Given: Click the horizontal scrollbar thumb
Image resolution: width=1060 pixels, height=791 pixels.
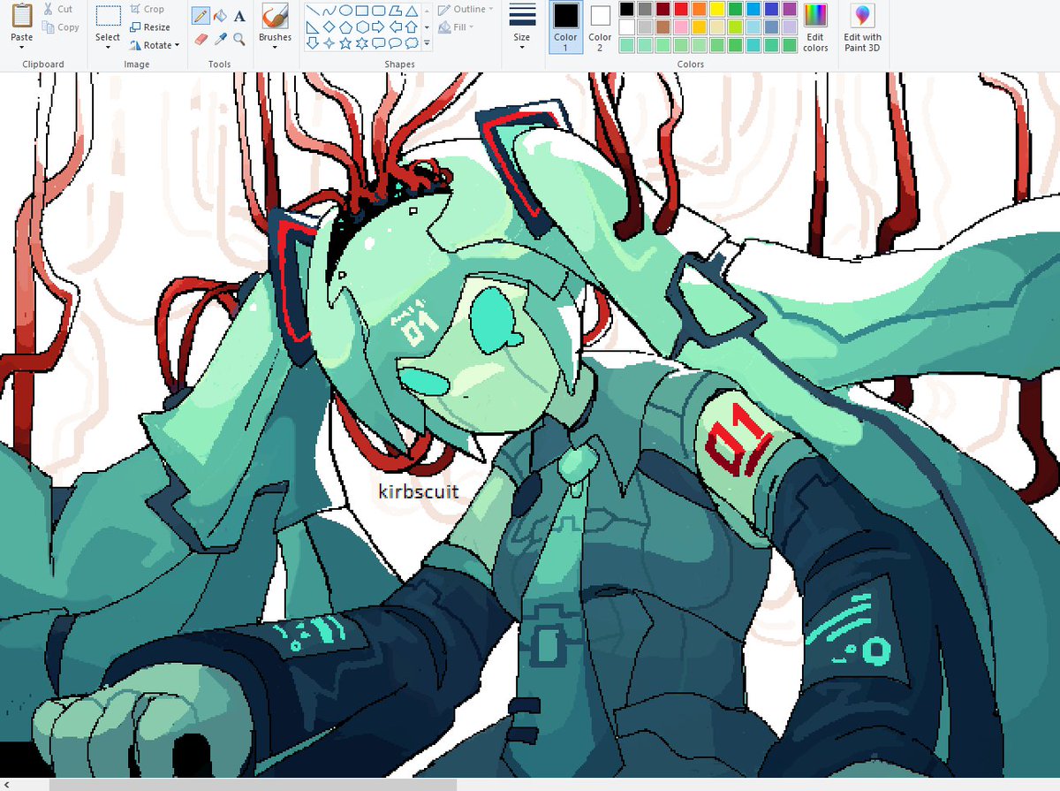Looking at the screenshot, I should pos(253,784).
